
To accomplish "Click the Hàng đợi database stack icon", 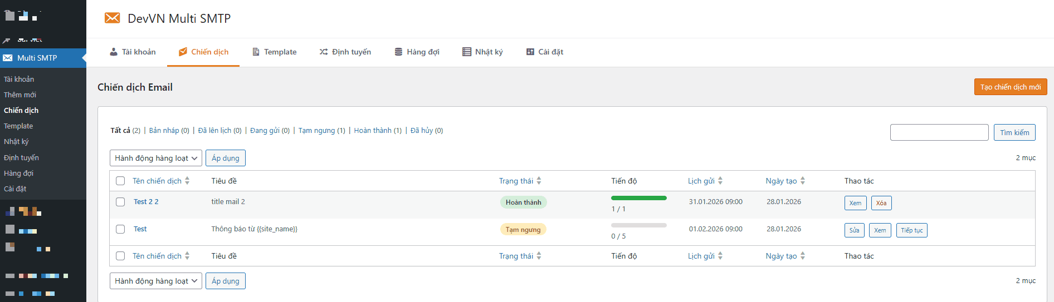I will 398,52.
